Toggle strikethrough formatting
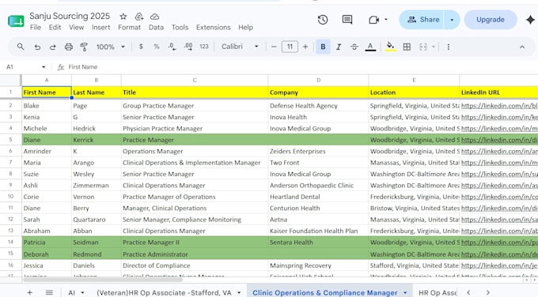 (x=354, y=47)
